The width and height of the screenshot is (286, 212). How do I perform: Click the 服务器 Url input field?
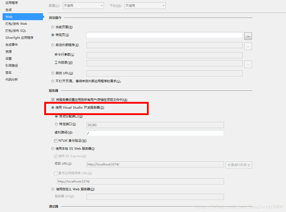point(155,197)
